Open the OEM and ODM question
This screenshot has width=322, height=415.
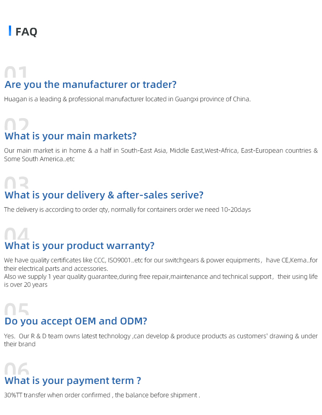[x=76, y=321]
